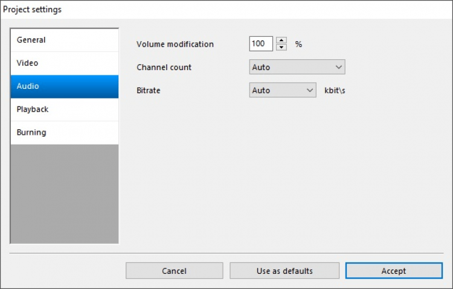Click the Volume modification value field

[x=261, y=44]
